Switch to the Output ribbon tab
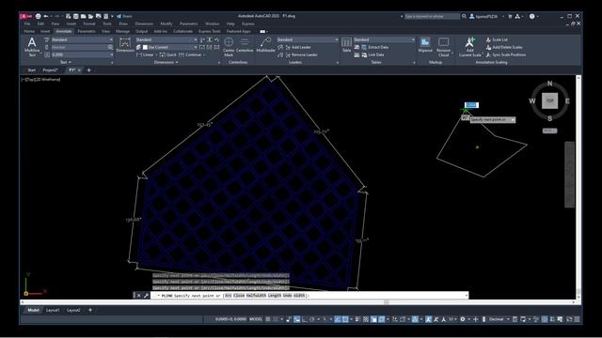The width and height of the screenshot is (602, 338). [x=141, y=31]
